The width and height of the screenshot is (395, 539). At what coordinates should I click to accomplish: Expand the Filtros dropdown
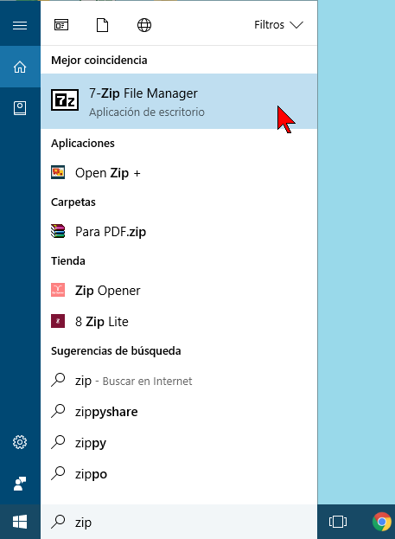(x=278, y=25)
